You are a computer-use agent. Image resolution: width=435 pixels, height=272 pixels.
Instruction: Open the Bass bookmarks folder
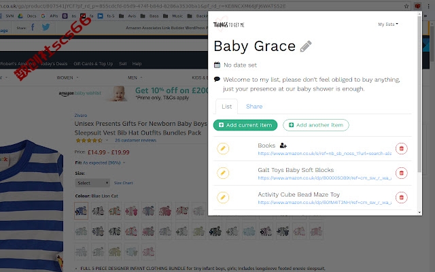tap(150, 16)
